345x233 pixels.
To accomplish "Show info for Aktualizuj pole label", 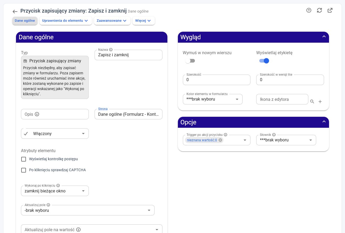I will (x=48, y=205).
